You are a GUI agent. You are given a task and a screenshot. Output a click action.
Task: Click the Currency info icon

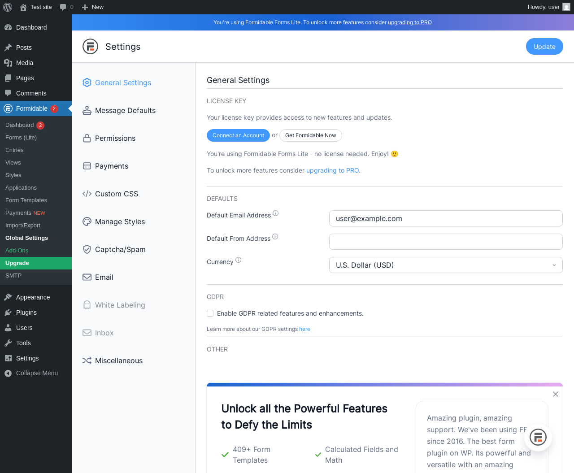point(239,260)
